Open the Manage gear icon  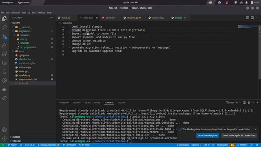4,138
